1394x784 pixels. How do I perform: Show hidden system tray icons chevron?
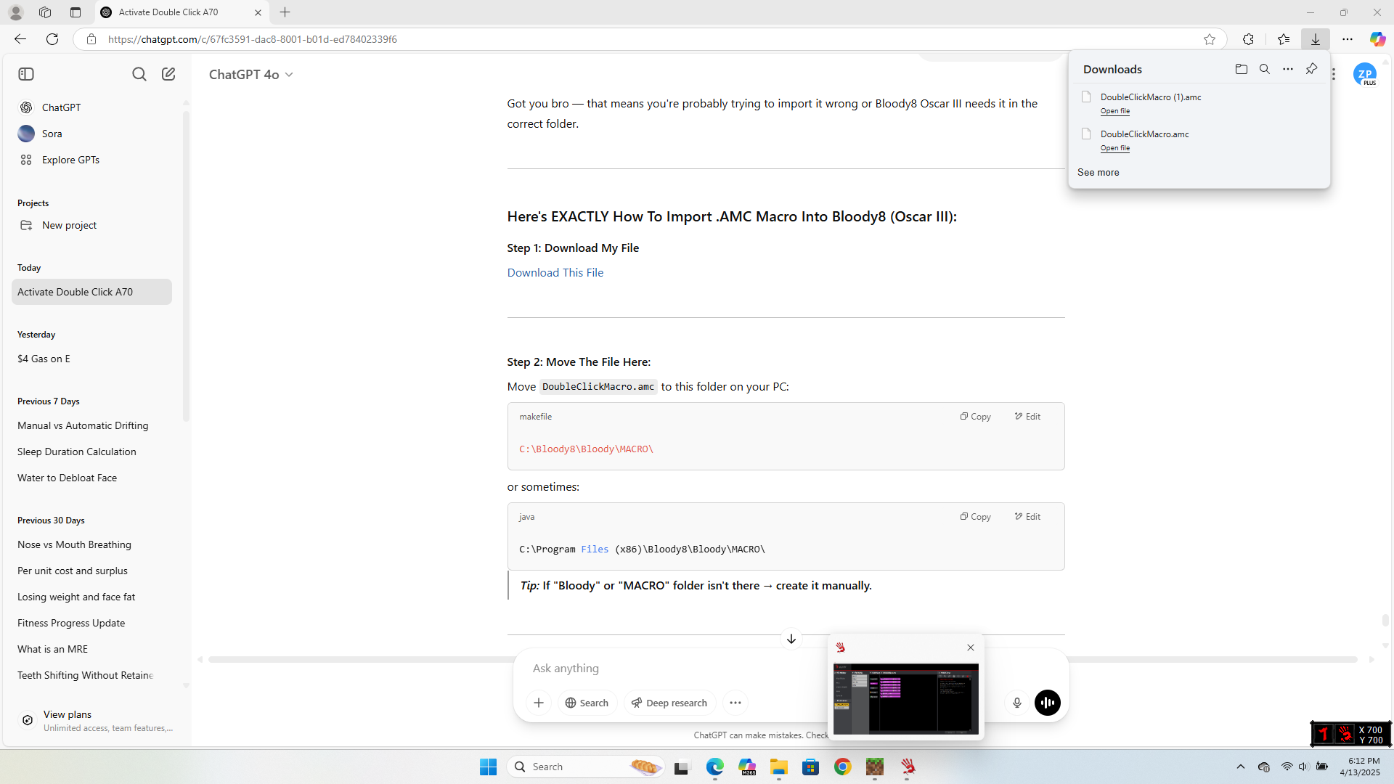pyautogui.click(x=1240, y=767)
